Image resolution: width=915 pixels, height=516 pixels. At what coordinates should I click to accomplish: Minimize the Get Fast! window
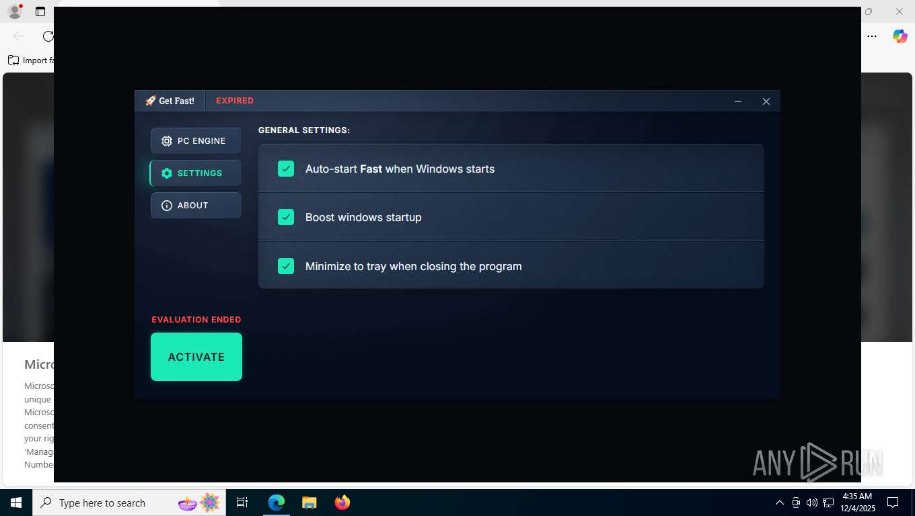(738, 101)
